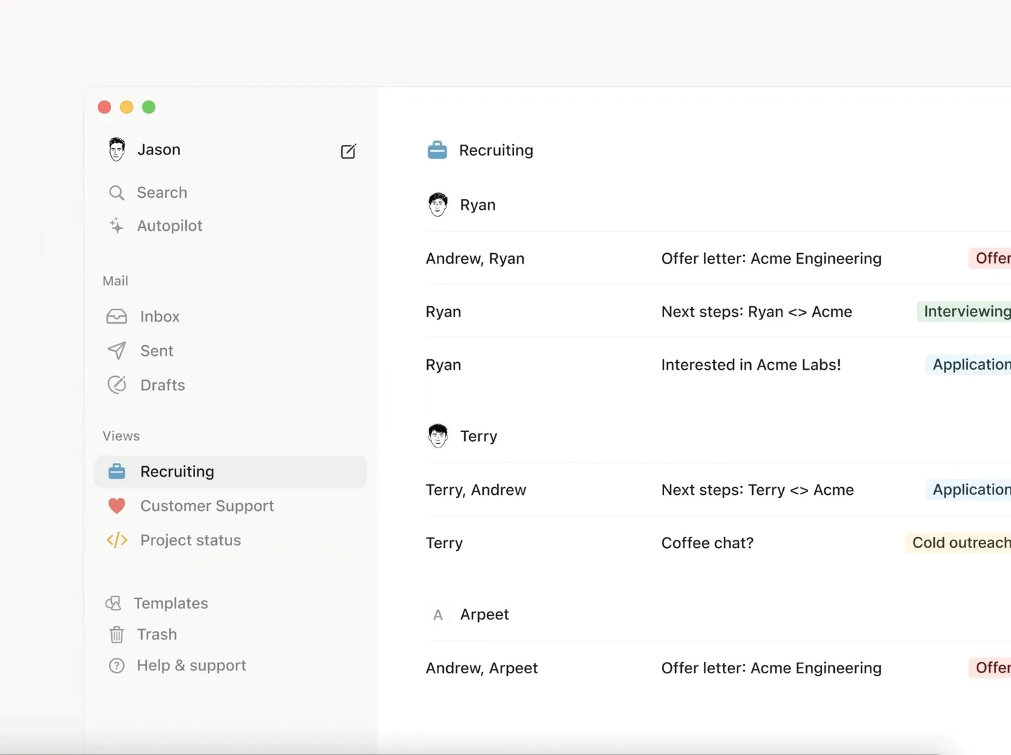Open "Interested in Acme Labs!" email
1011x755 pixels.
click(x=750, y=365)
